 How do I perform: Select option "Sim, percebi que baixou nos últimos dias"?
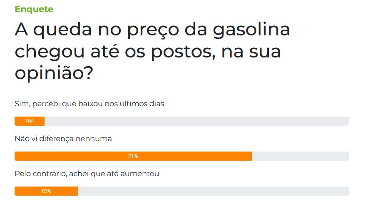(90, 104)
